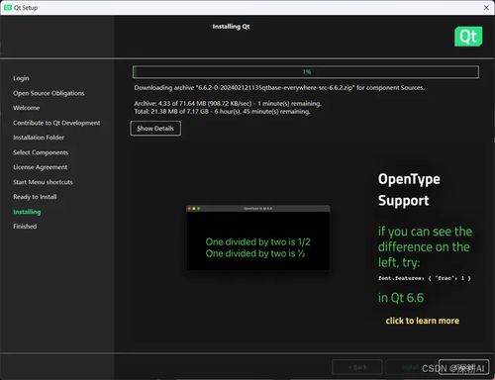The image size is (495, 380).
Task: Select the highlighted Installing step
Action: 27,212
